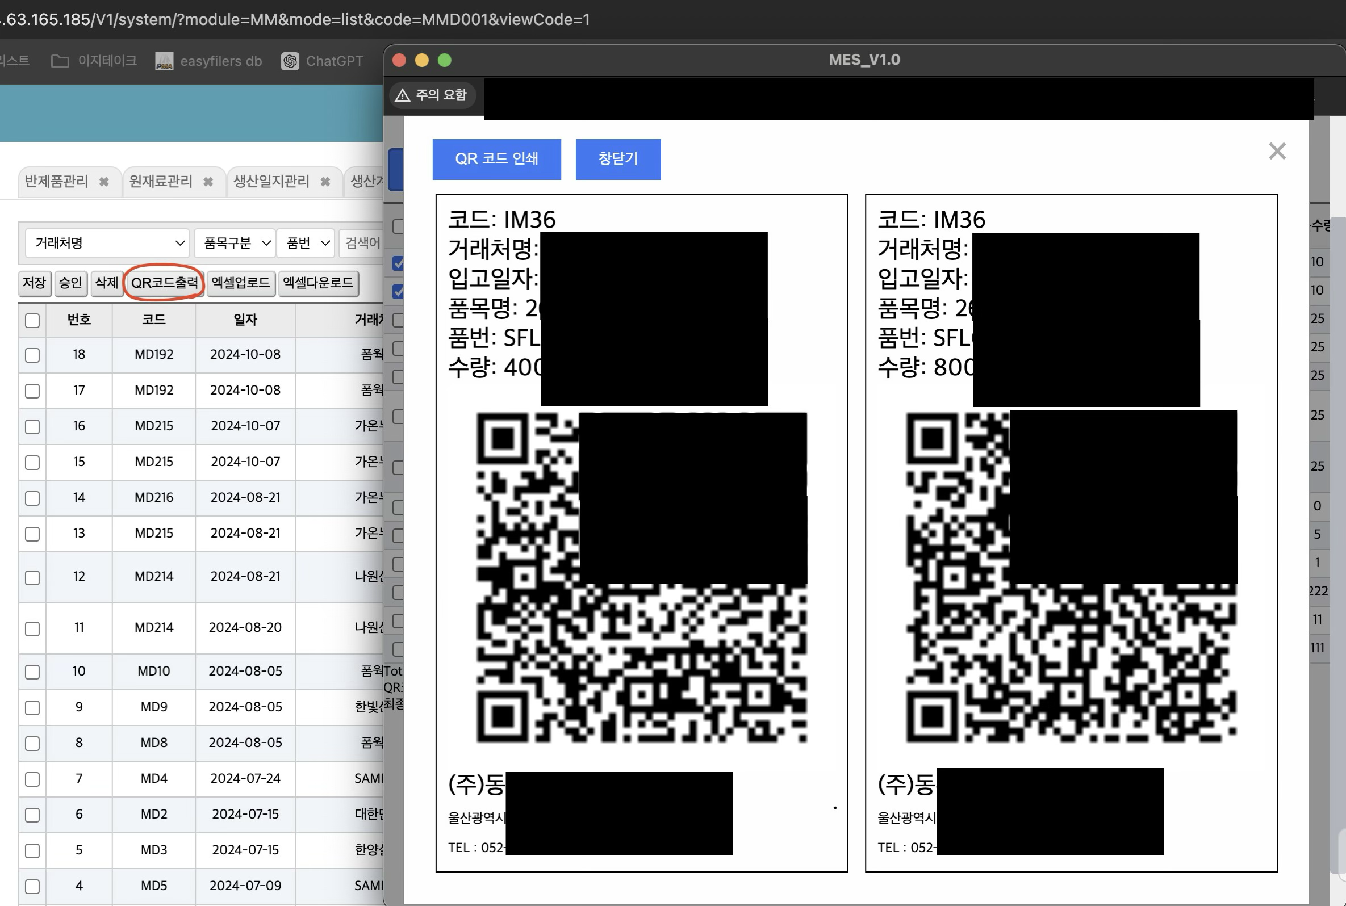Viewport: 1346px width, 906px height.
Task: Click code MD192 in row 18
Action: click(154, 355)
